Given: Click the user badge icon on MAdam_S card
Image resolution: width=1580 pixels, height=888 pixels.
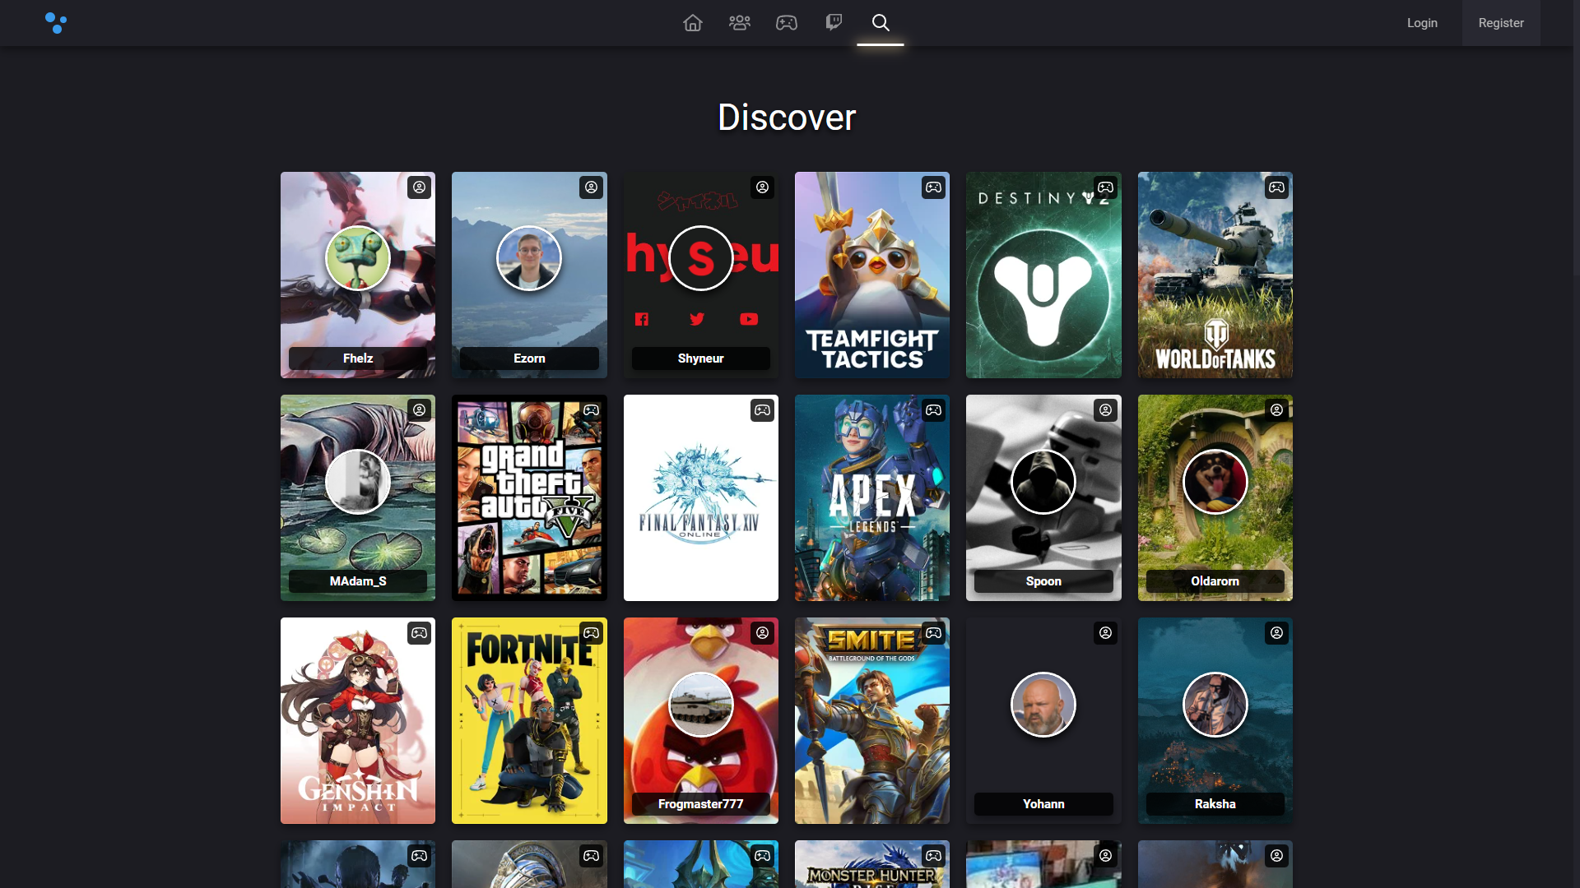Looking at the screenshot, I should (420, 410).
